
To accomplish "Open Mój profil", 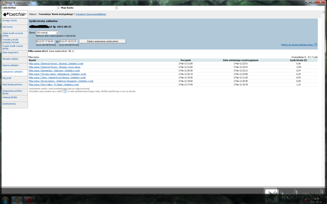I will (x=7, y=78).
